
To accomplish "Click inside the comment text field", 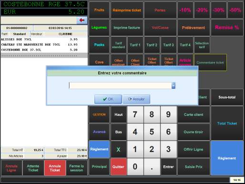I will coord(120,85).
